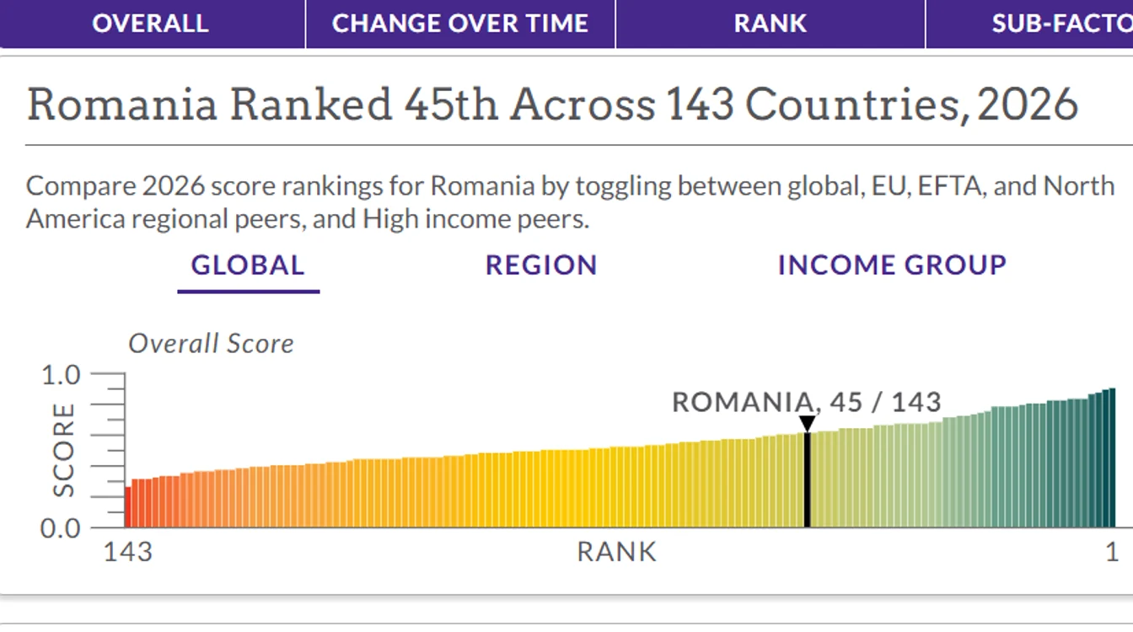Switch to CHANGE OVER TIME tab
Image resolution: width=1133 pixels, height=632 pixels.
pyautogui.click(x=460, y=24)
